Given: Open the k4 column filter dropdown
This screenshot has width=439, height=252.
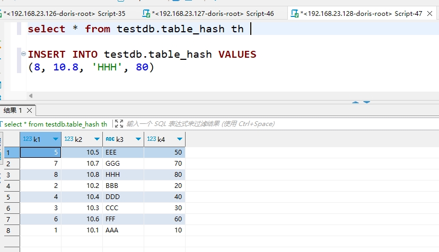Looking at the screenshot, I should (179, 139).
